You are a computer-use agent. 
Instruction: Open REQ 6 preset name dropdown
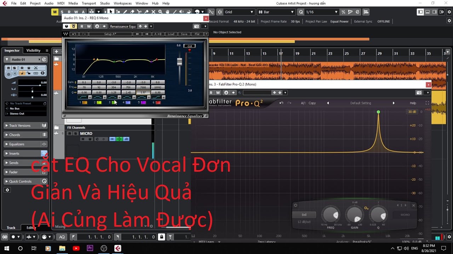coord(151,26)
